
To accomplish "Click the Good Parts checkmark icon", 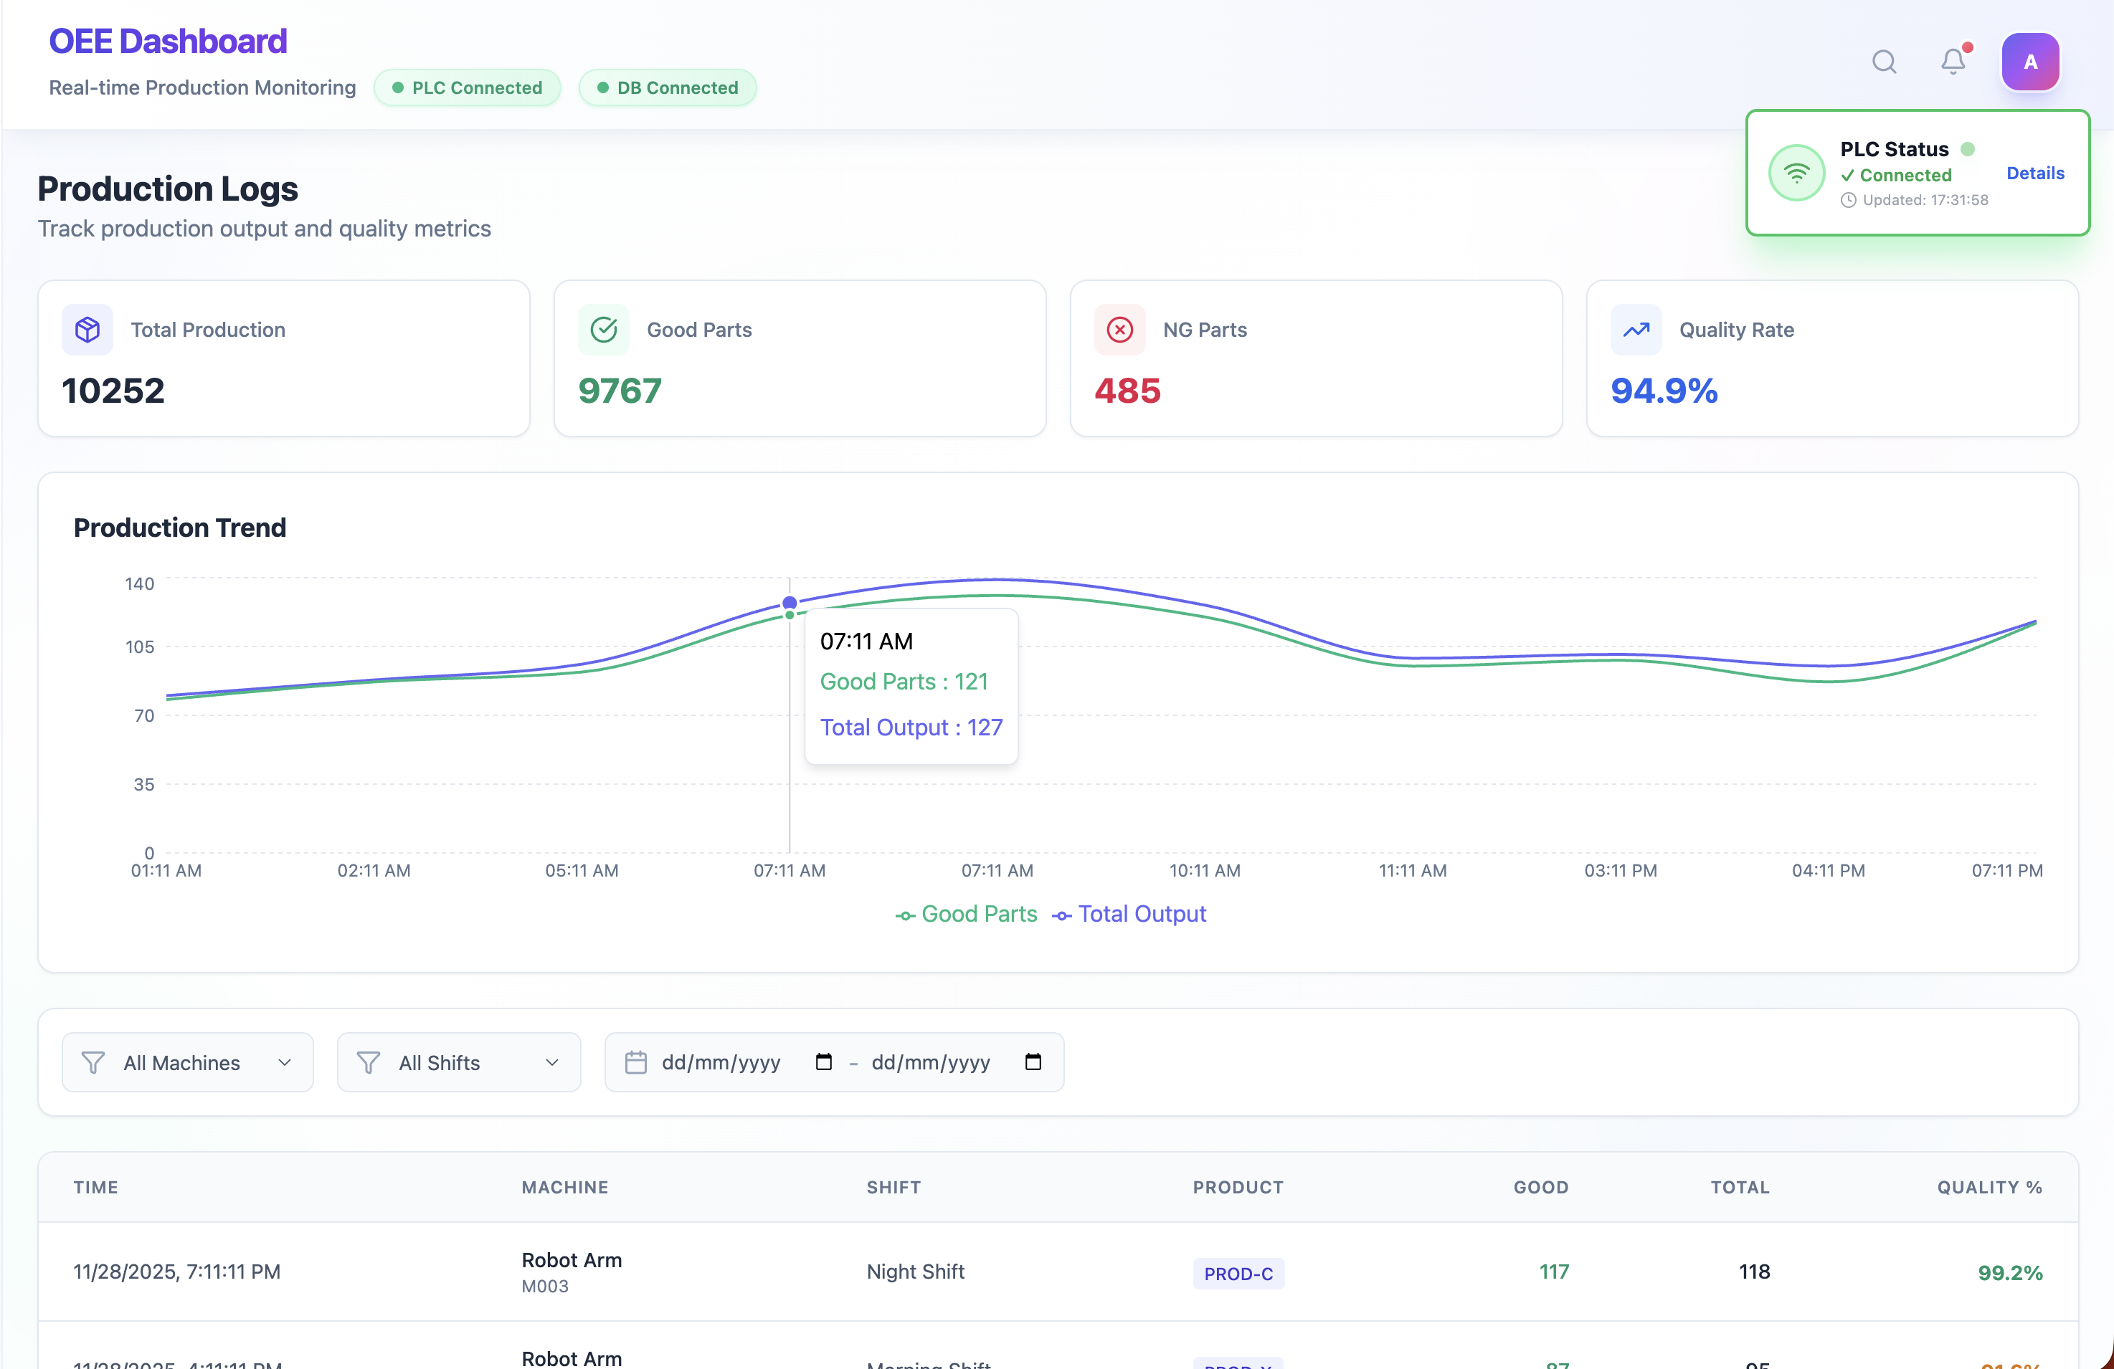I will (x=604, y=330).
